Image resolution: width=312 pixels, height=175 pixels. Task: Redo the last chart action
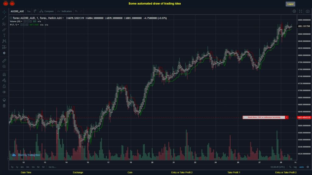[81, 11]
